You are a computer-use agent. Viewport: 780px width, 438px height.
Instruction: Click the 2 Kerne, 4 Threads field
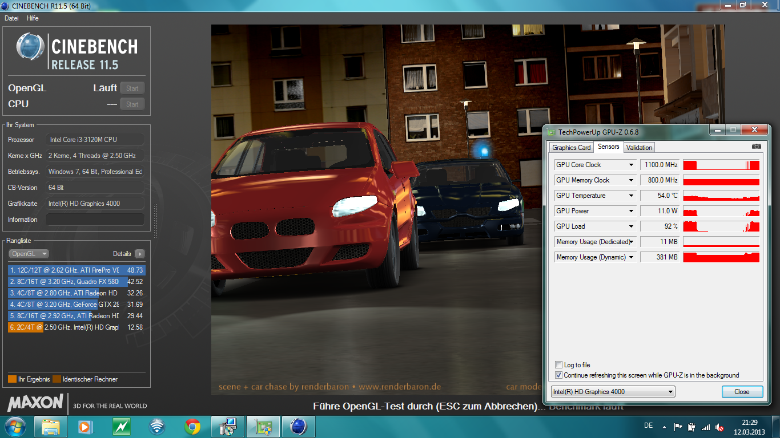(x=95, y=156)
